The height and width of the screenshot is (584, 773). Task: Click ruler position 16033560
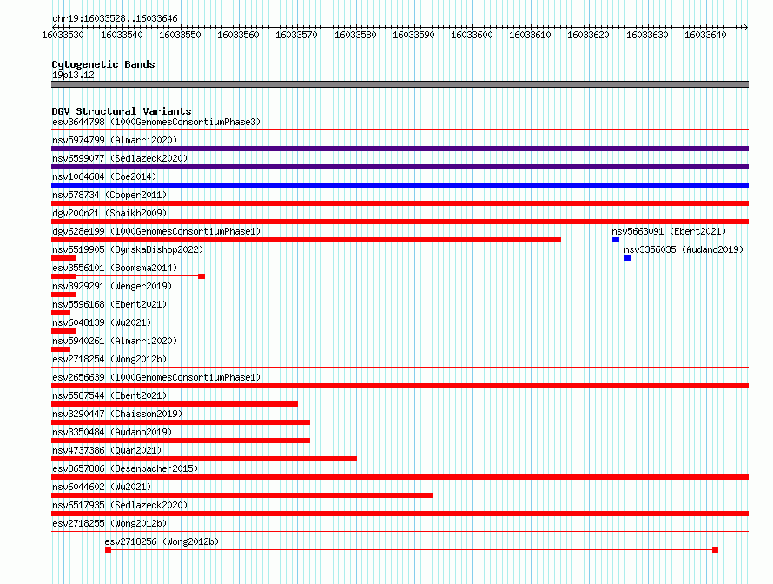coord(238,35)
